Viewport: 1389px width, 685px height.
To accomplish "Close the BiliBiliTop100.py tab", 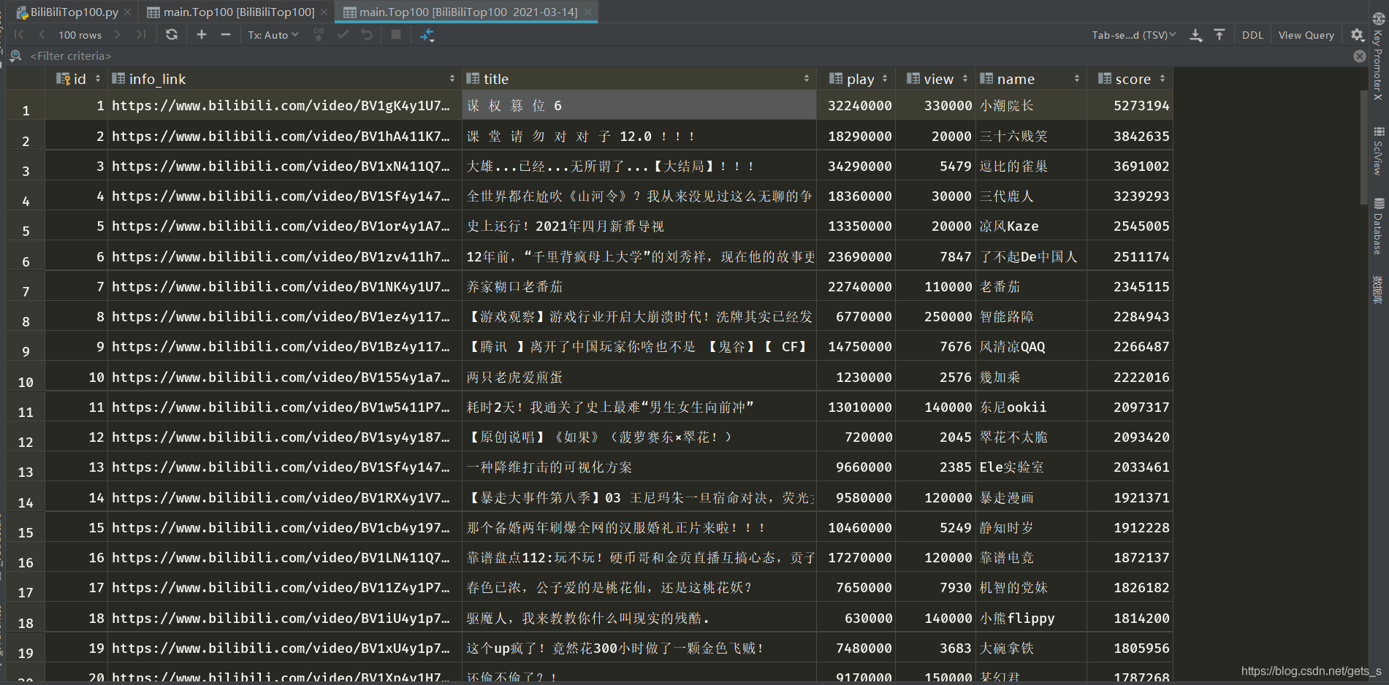I will (x=128, y=12).
